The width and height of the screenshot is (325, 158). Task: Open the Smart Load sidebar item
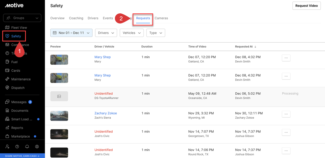[19, 119]
